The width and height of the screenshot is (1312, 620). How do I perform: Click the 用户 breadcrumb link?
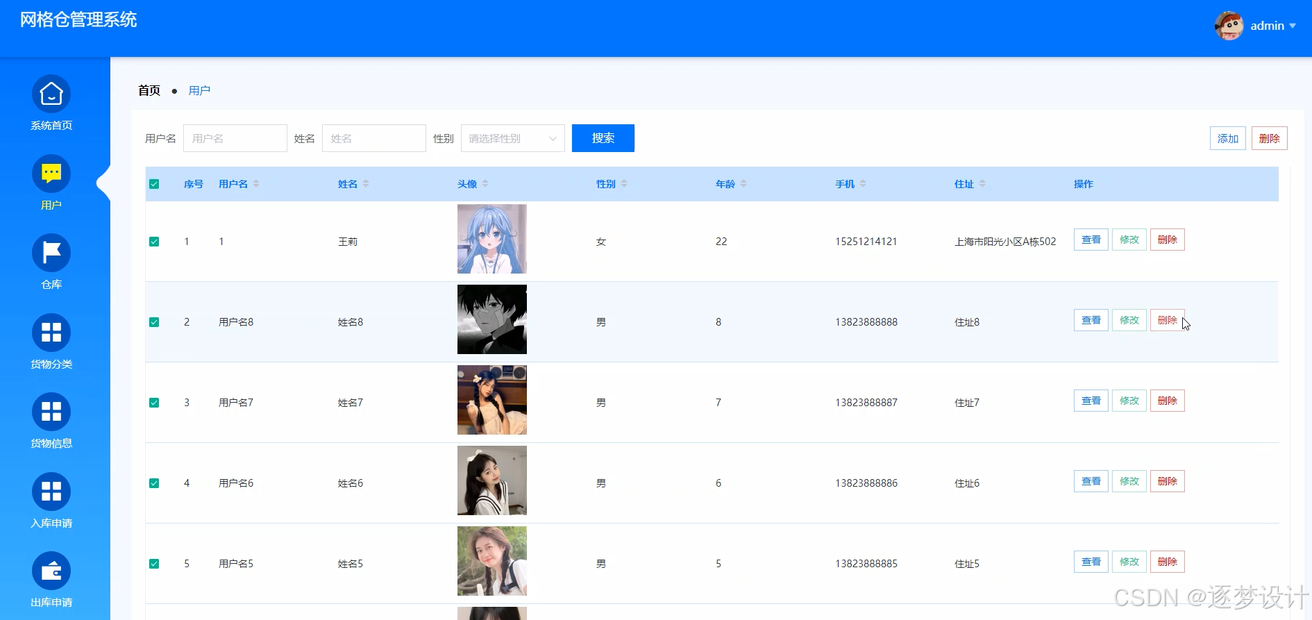[x=199, y=90]
